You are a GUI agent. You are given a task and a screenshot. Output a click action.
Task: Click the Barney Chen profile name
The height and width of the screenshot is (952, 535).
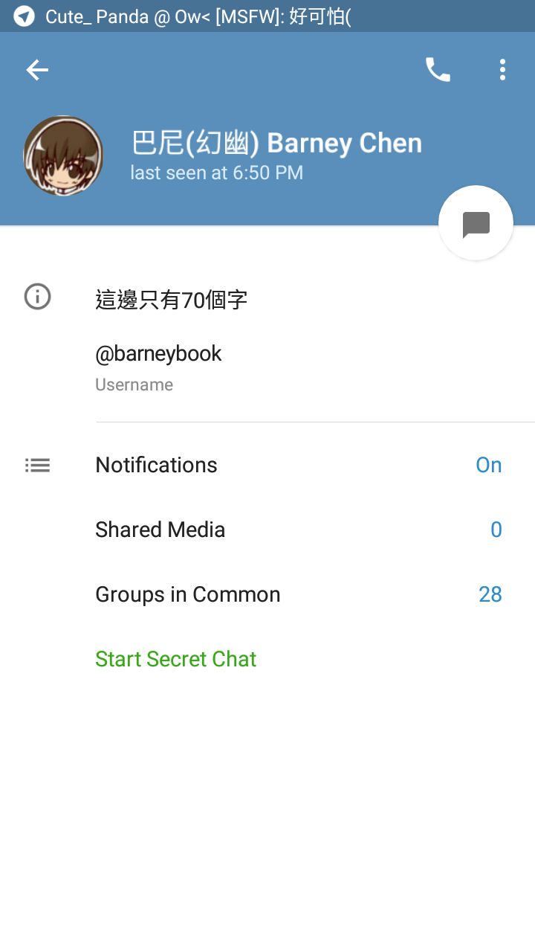[276, 144]
